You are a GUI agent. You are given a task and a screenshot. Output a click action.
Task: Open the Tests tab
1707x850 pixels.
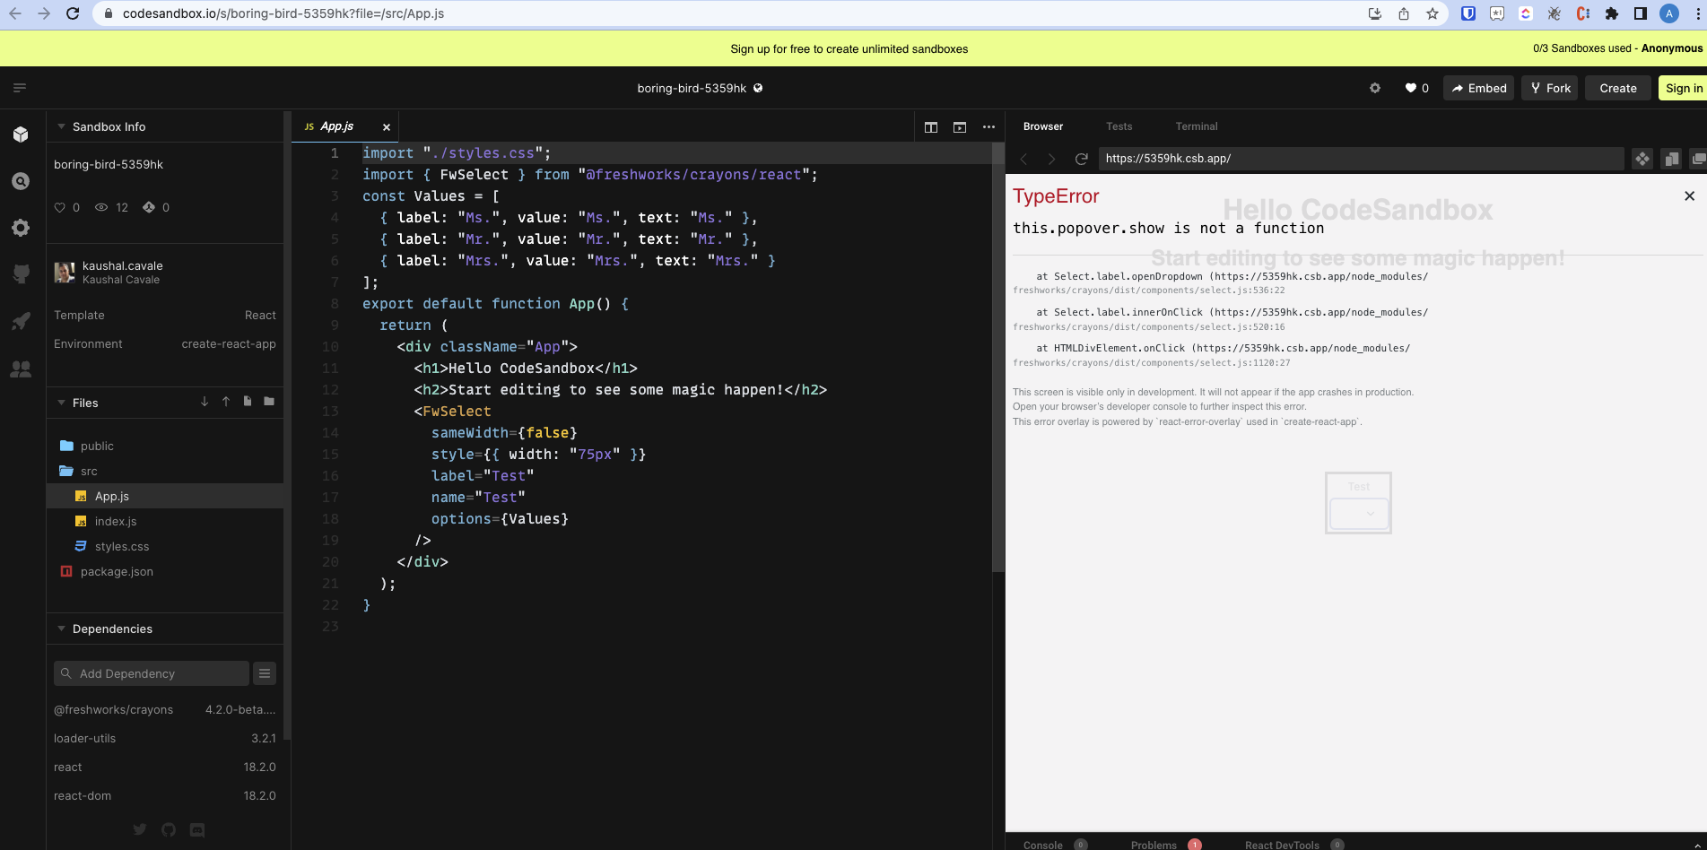coord(1119,126)
